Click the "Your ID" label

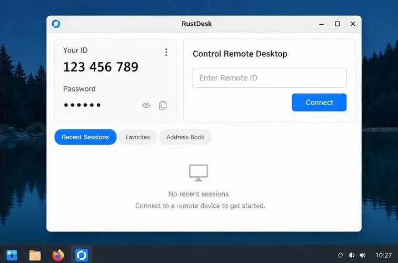75,50
